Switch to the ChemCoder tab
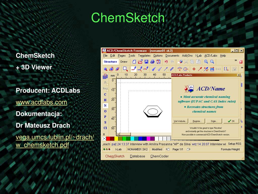Image resolution: width=258 pixels, height=194 pixels. pyautogui.click(x=159, y=156)
